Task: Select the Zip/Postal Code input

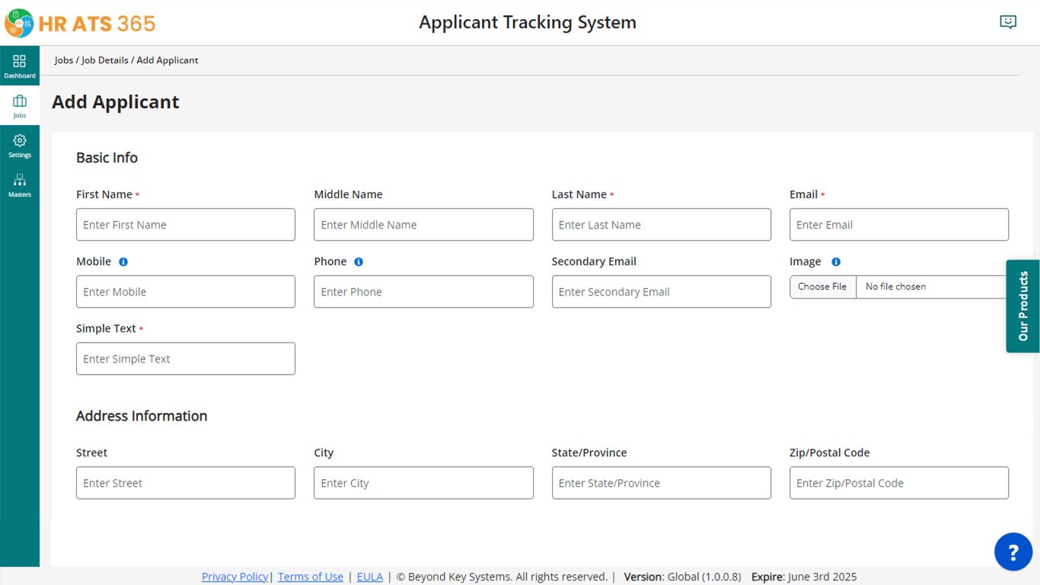Action: 898,483
